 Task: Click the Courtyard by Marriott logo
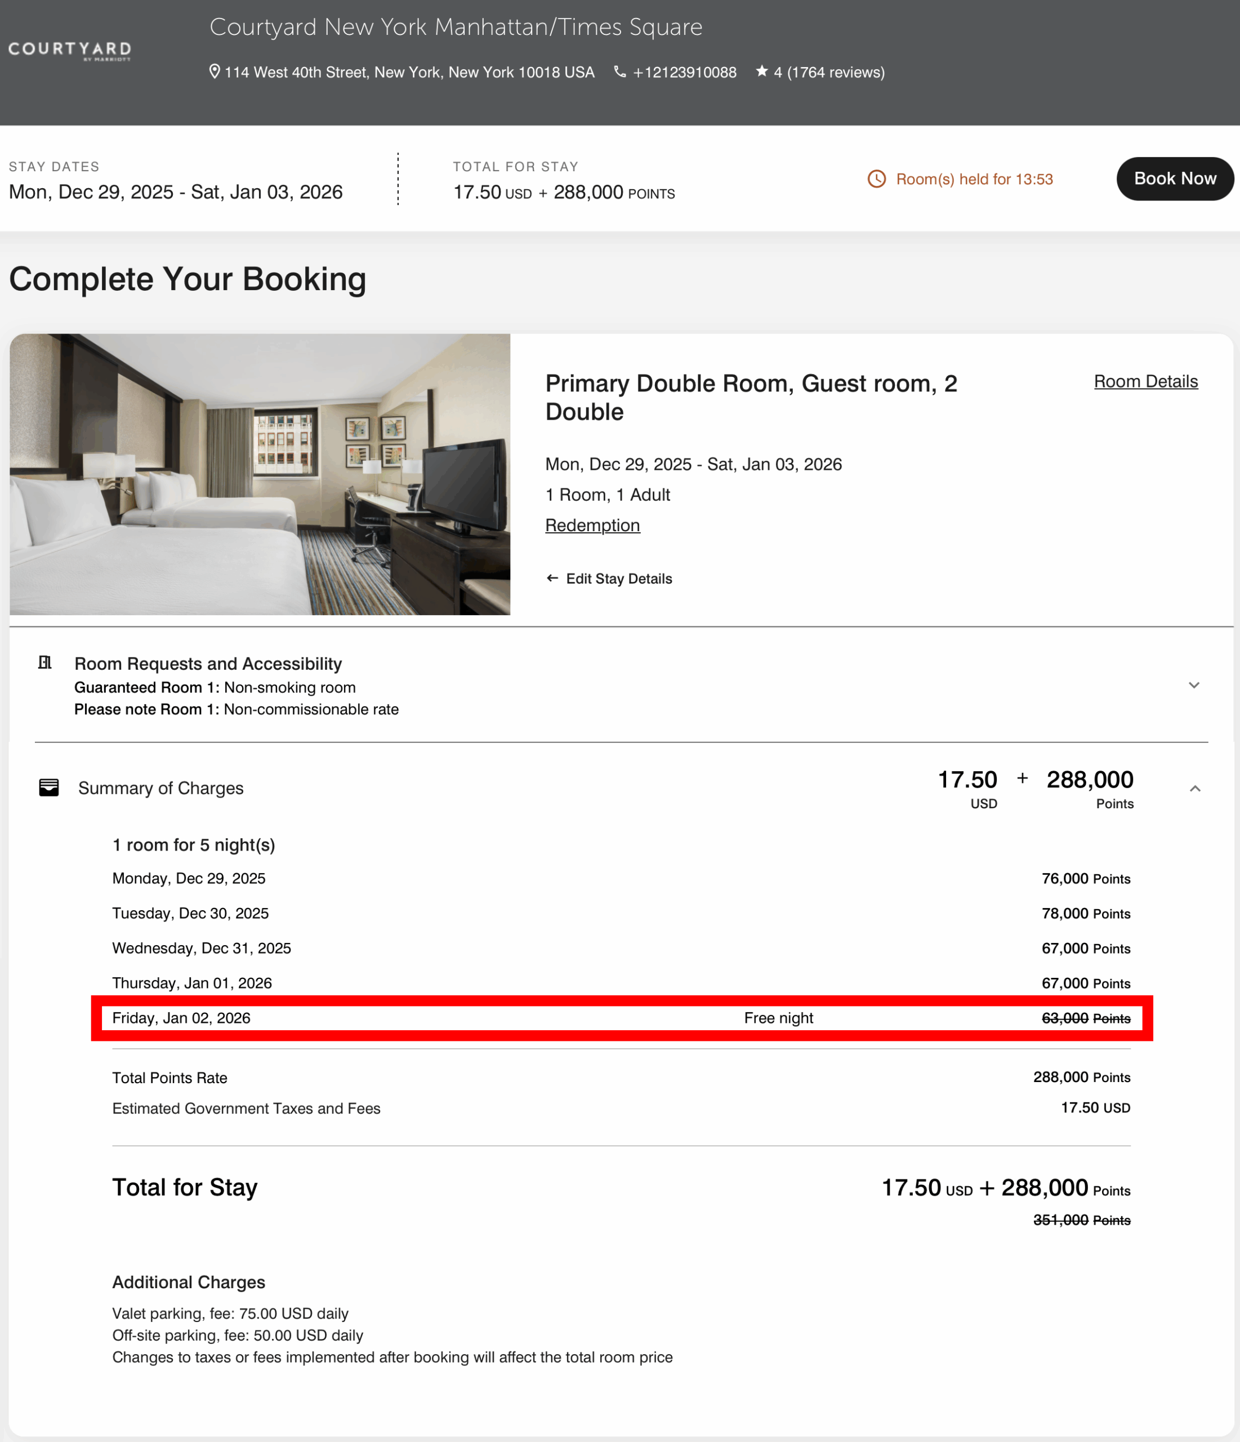(x=70, y=51)
